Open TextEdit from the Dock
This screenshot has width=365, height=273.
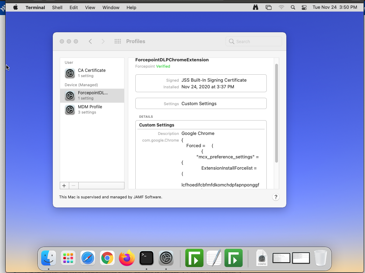click(214, 258)
